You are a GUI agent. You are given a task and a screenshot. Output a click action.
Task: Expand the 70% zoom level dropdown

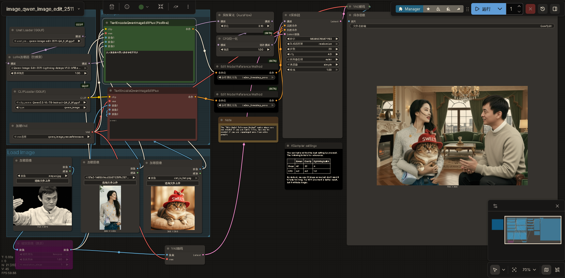click(529, 270)
